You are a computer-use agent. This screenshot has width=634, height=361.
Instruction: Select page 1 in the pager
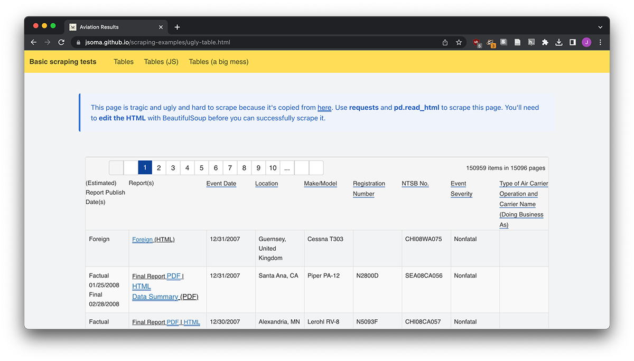click(x=145, y=168)
